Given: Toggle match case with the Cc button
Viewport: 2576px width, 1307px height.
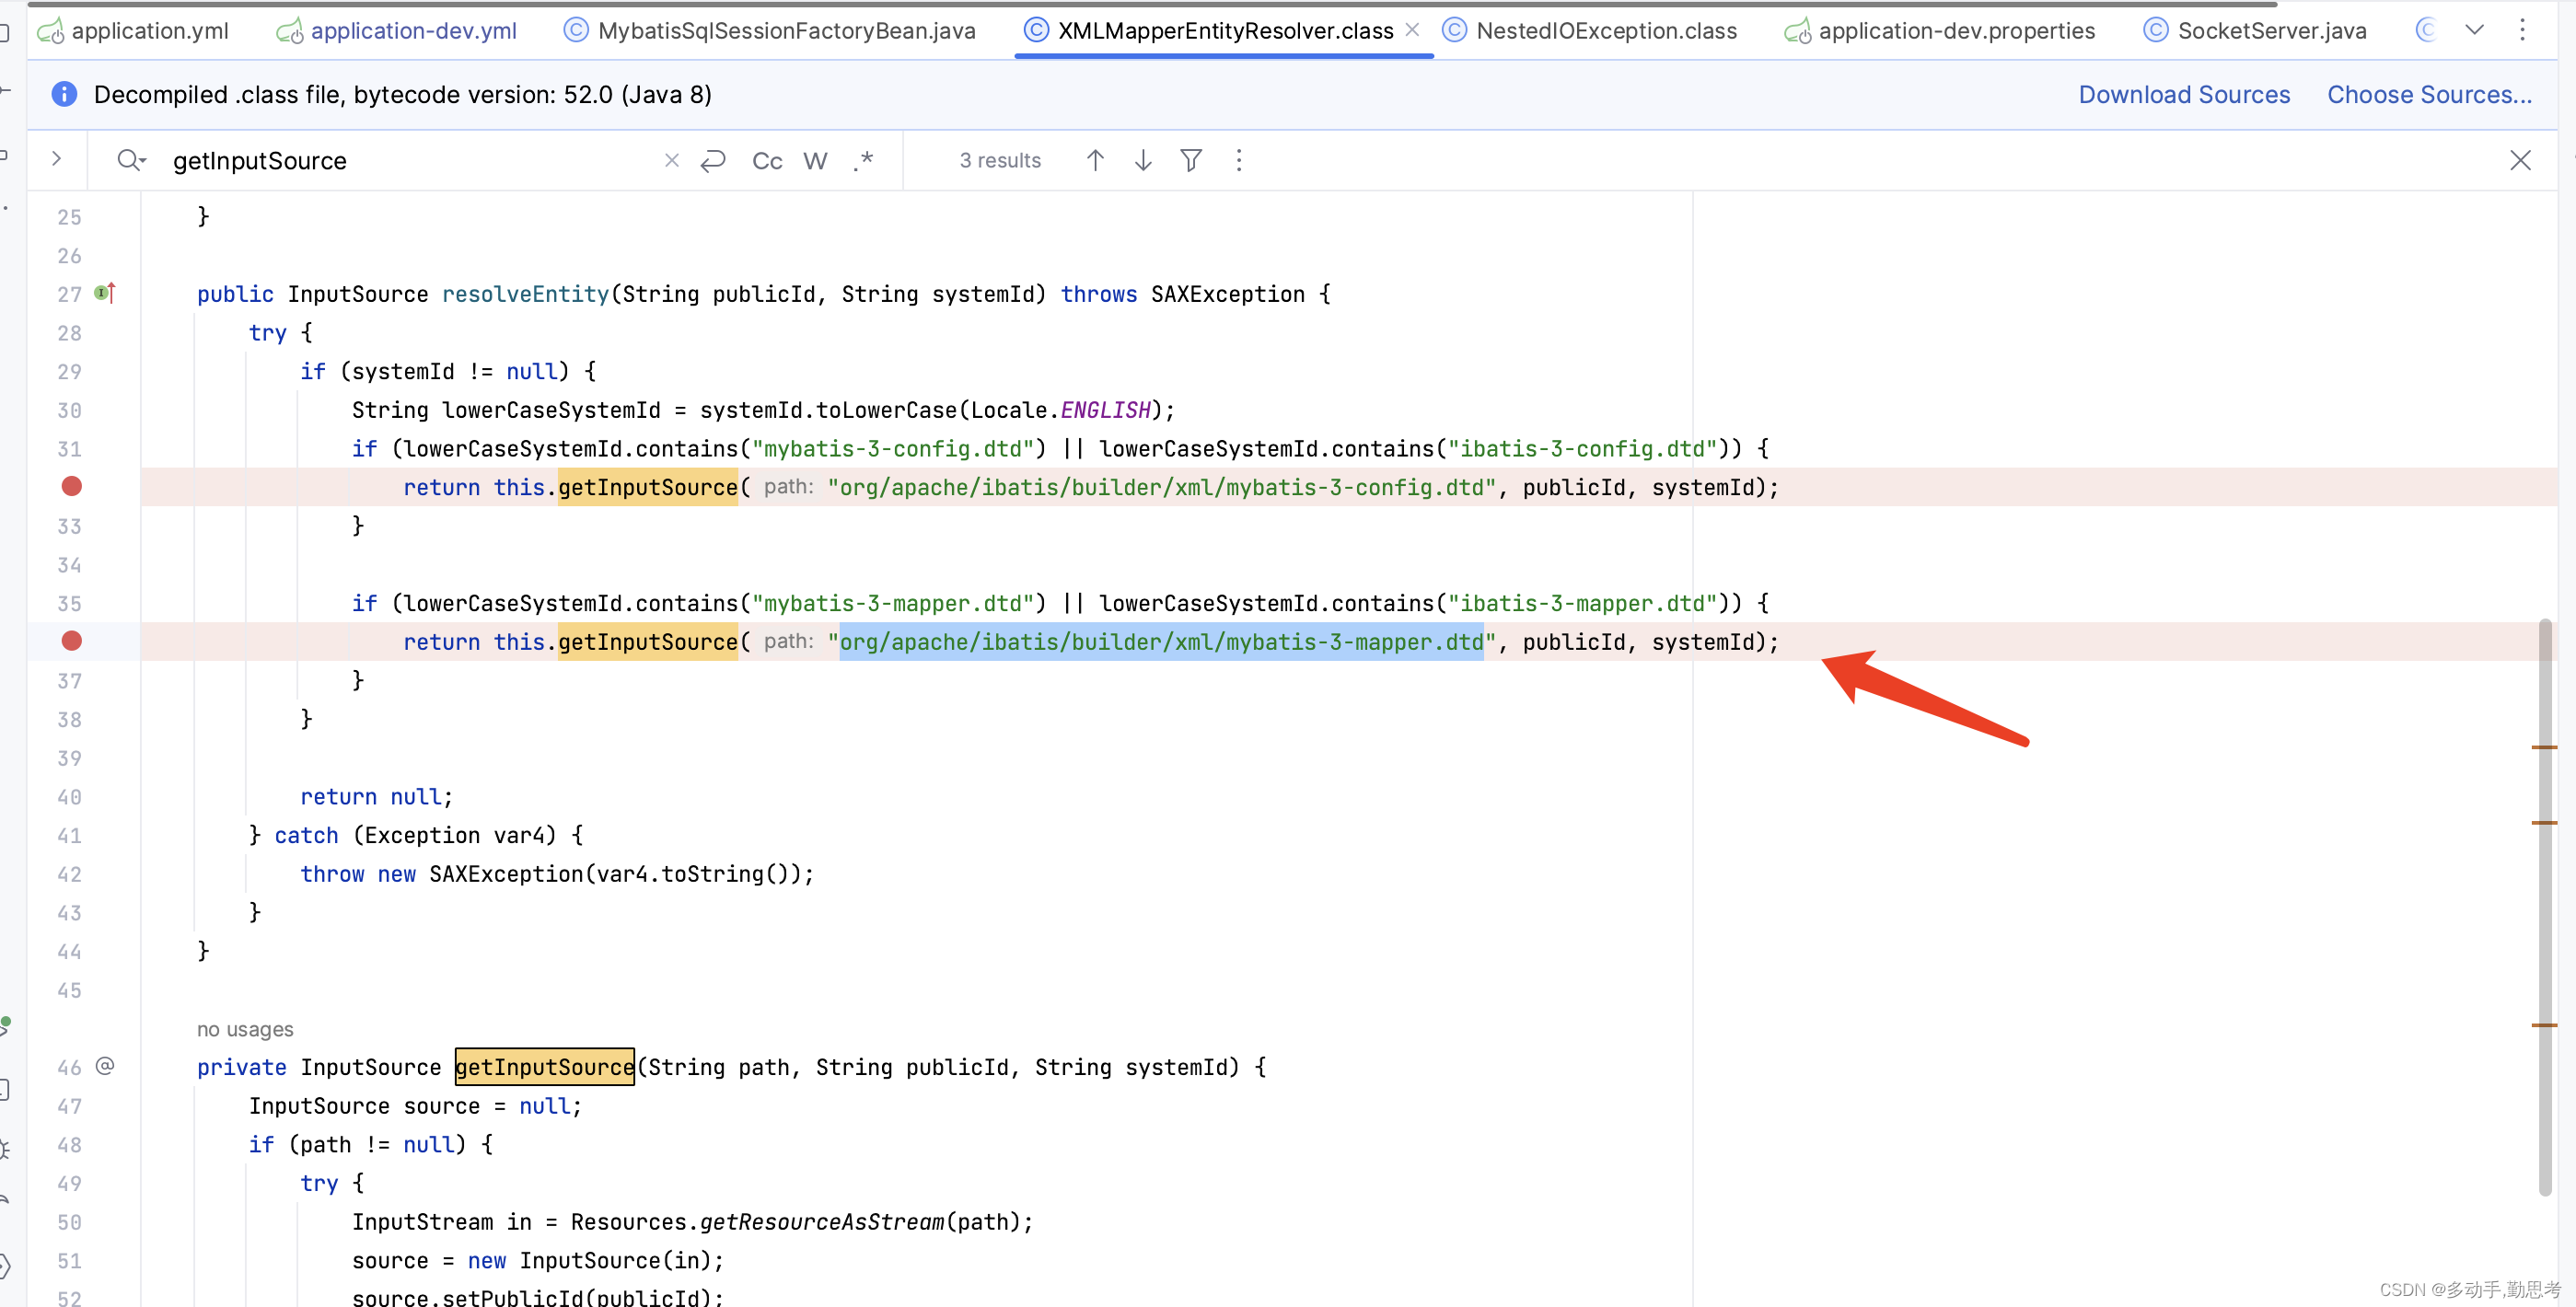Looking at the screenshot, I should (766, 160).
